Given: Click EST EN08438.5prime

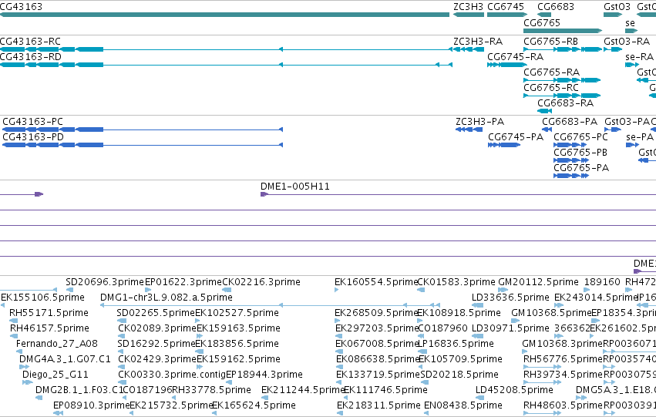Looking at the screenshot, I should click(x=426, y=413).
